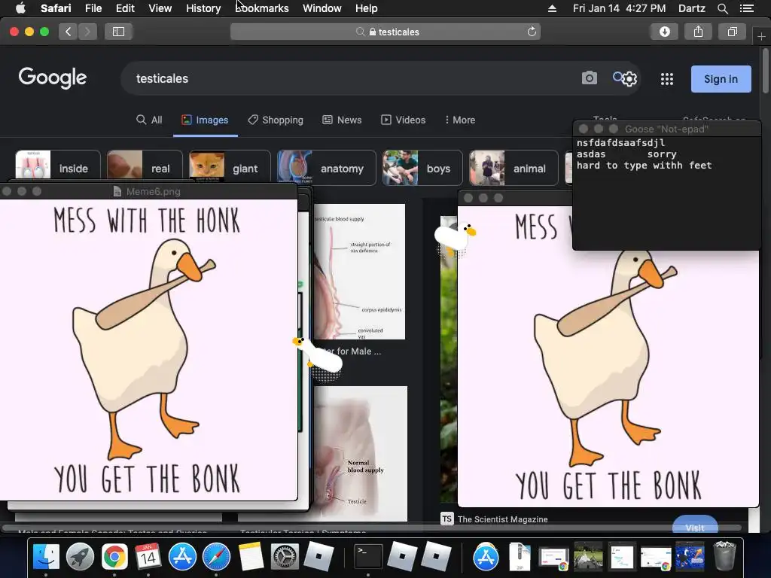Open the App Store icon beside Calendar

tap(182, 557)
